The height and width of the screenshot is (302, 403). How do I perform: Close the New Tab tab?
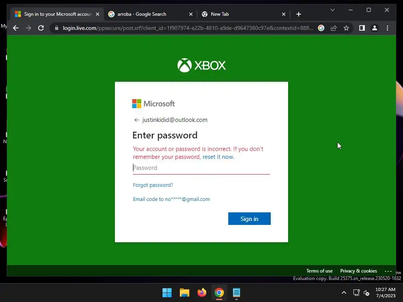click(x=283, y=15)
